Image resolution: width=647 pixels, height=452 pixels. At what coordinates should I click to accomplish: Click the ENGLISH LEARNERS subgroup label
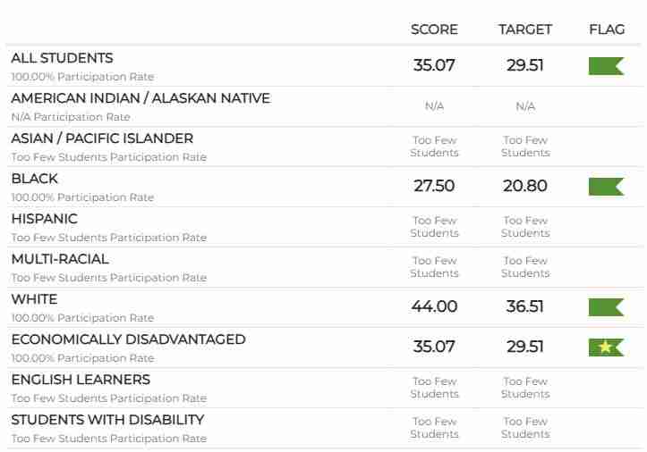click(81, 380)
